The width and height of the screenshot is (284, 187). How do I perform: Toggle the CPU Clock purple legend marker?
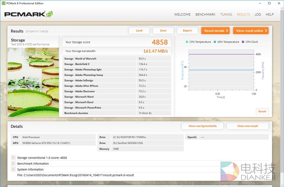(x=244, y=42)
